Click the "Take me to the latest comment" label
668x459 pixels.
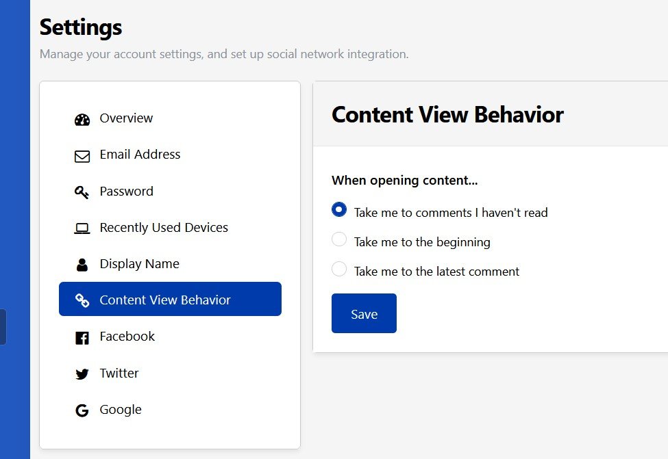coord(436,272)
